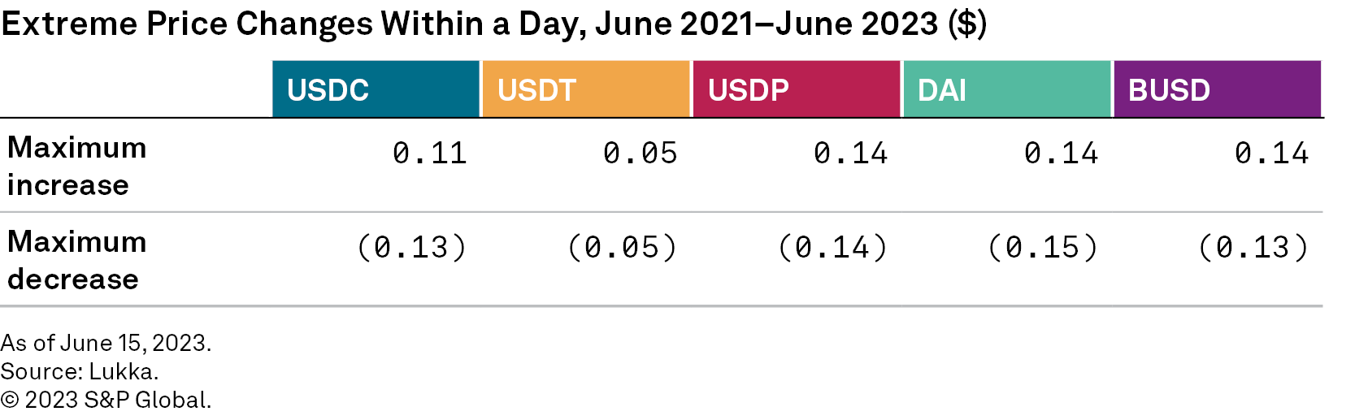Click the Maximum increase row label
Viewport: 1355px width, 420px height.
click(77, 166)
